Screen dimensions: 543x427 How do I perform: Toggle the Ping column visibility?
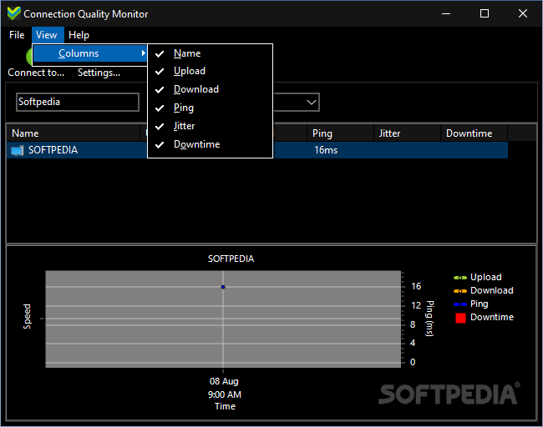click(211, 108)
